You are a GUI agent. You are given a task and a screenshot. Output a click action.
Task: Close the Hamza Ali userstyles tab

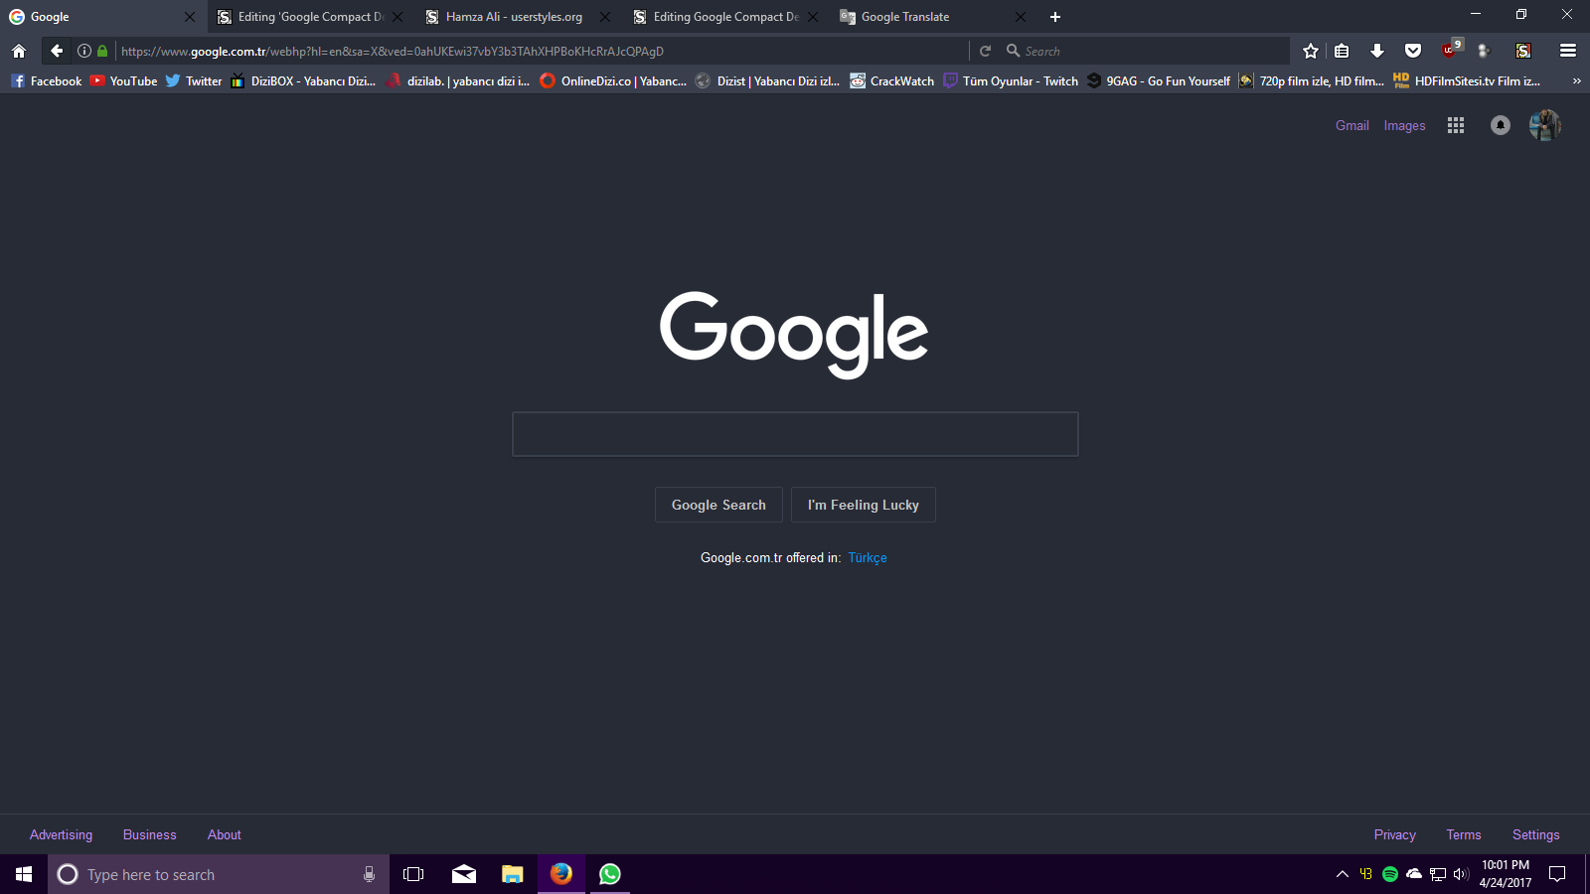point(605,17)
